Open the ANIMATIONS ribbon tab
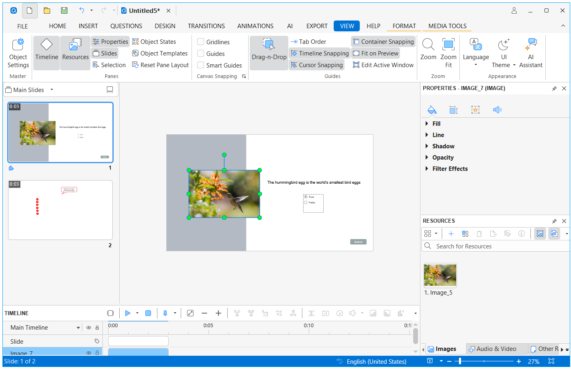The width and height of the screenshot is (571, 369). (x=255, y=26)
